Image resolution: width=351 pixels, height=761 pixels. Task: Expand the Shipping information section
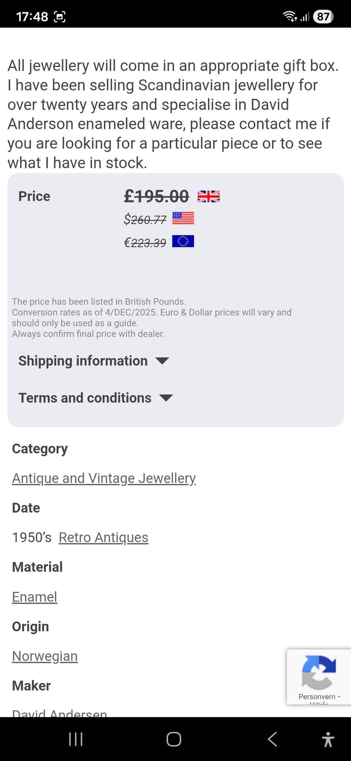click(x=94, y=361)
